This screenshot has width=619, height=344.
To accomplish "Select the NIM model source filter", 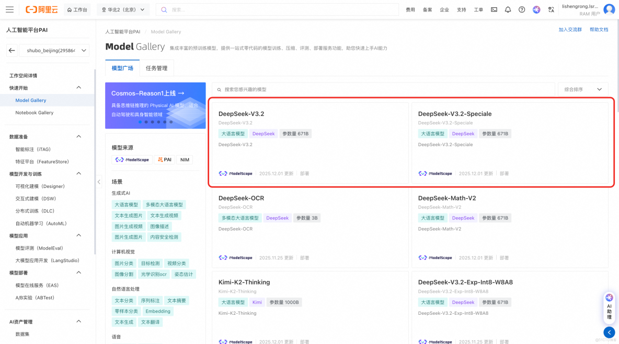I will pos(184,159).
